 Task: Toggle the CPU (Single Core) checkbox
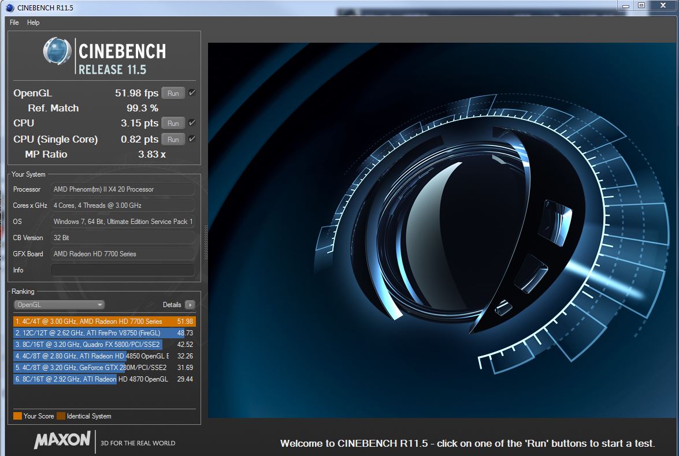tap(192, 139)
